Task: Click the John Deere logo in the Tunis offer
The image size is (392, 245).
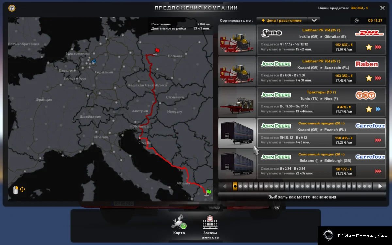Action: (x=276, y=95)
